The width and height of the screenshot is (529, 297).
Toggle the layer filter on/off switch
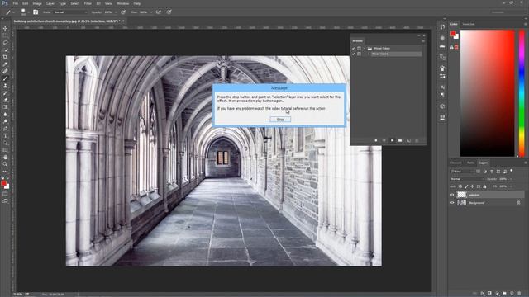512,171
